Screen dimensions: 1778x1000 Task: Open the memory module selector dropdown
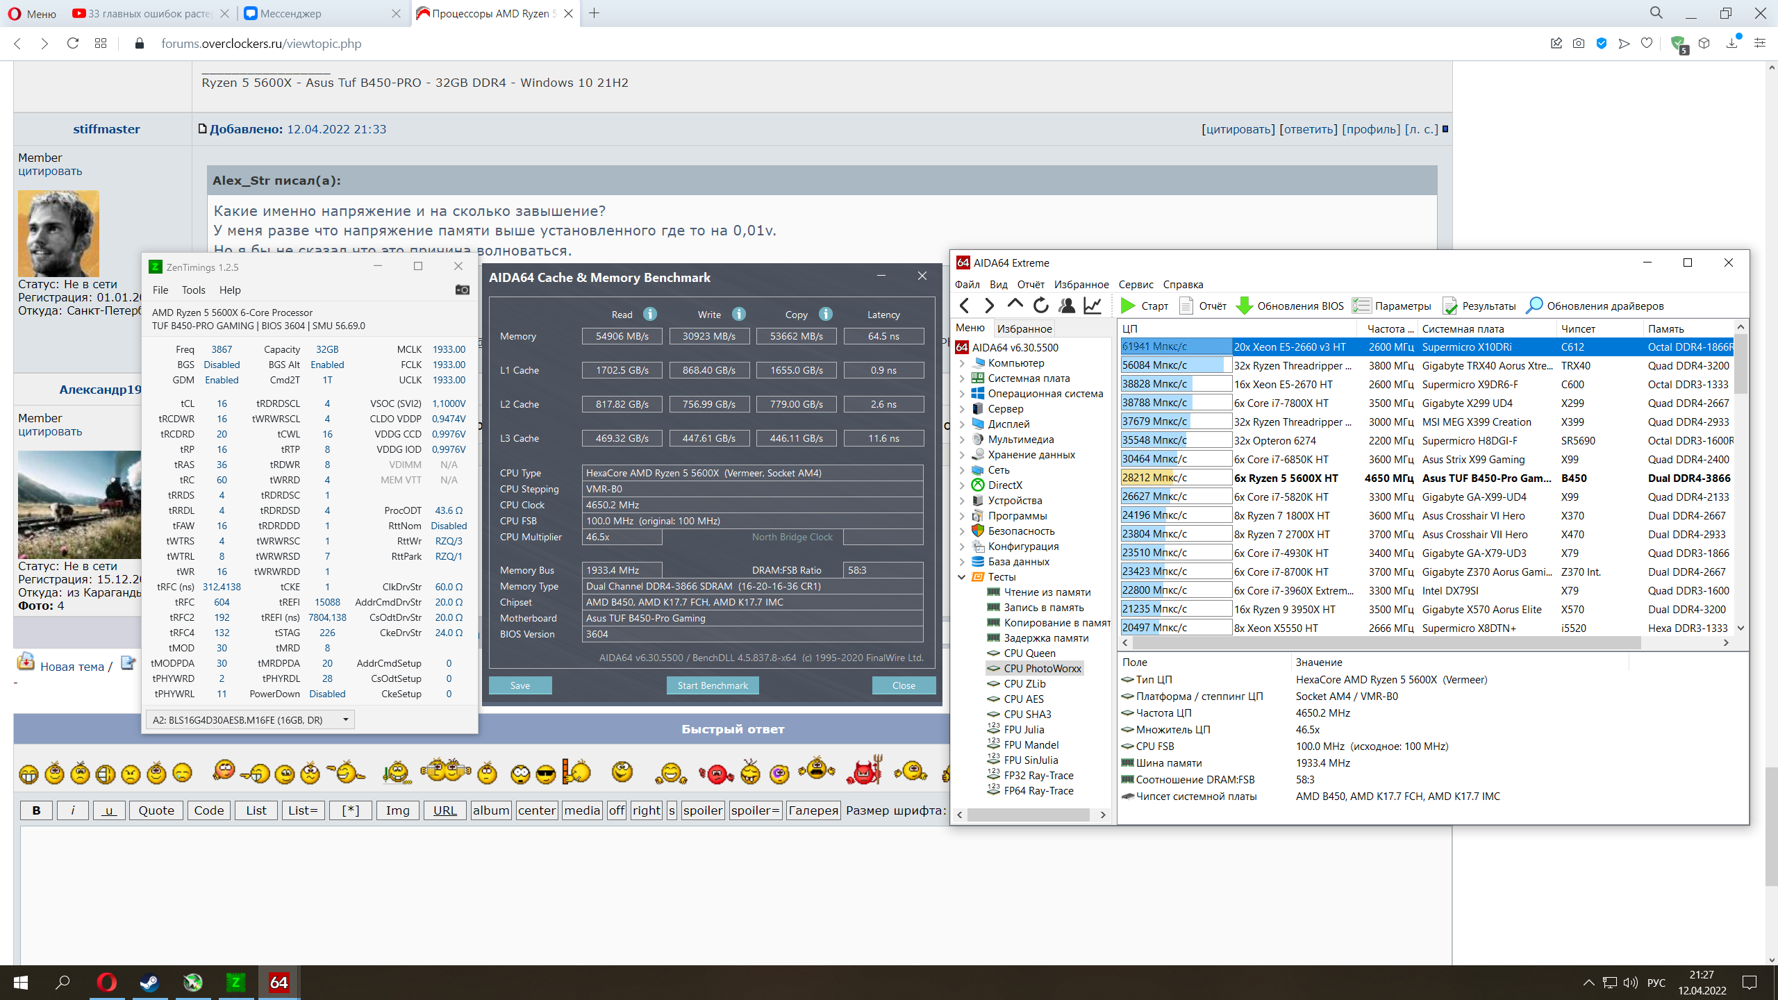(345, 719)
